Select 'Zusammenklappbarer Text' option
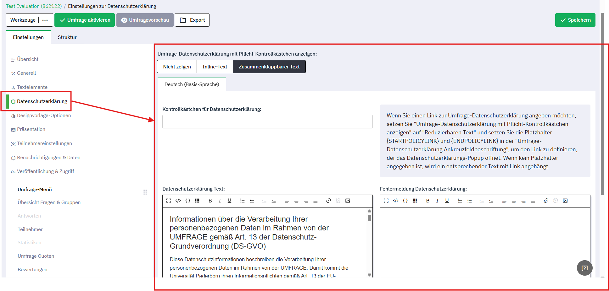609x291 pixels. 269,67
